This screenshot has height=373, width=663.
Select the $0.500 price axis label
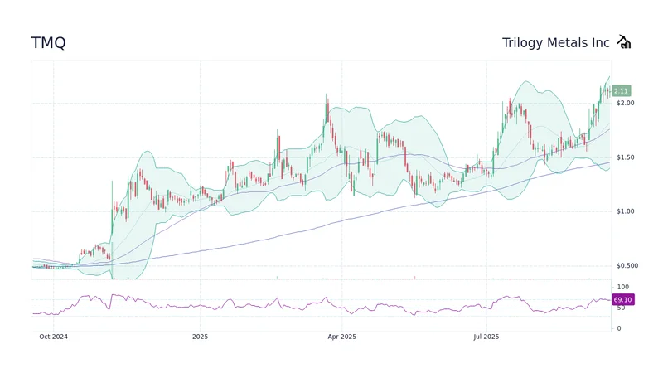click(627, 266)
